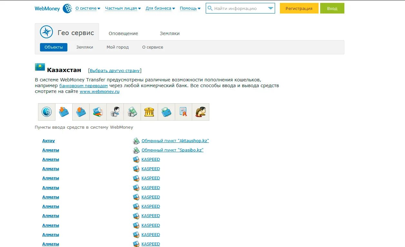The width and height of the screenshot is (405, 247).
Task: Focus the Найти информацию search field
Action: [240, 8]
